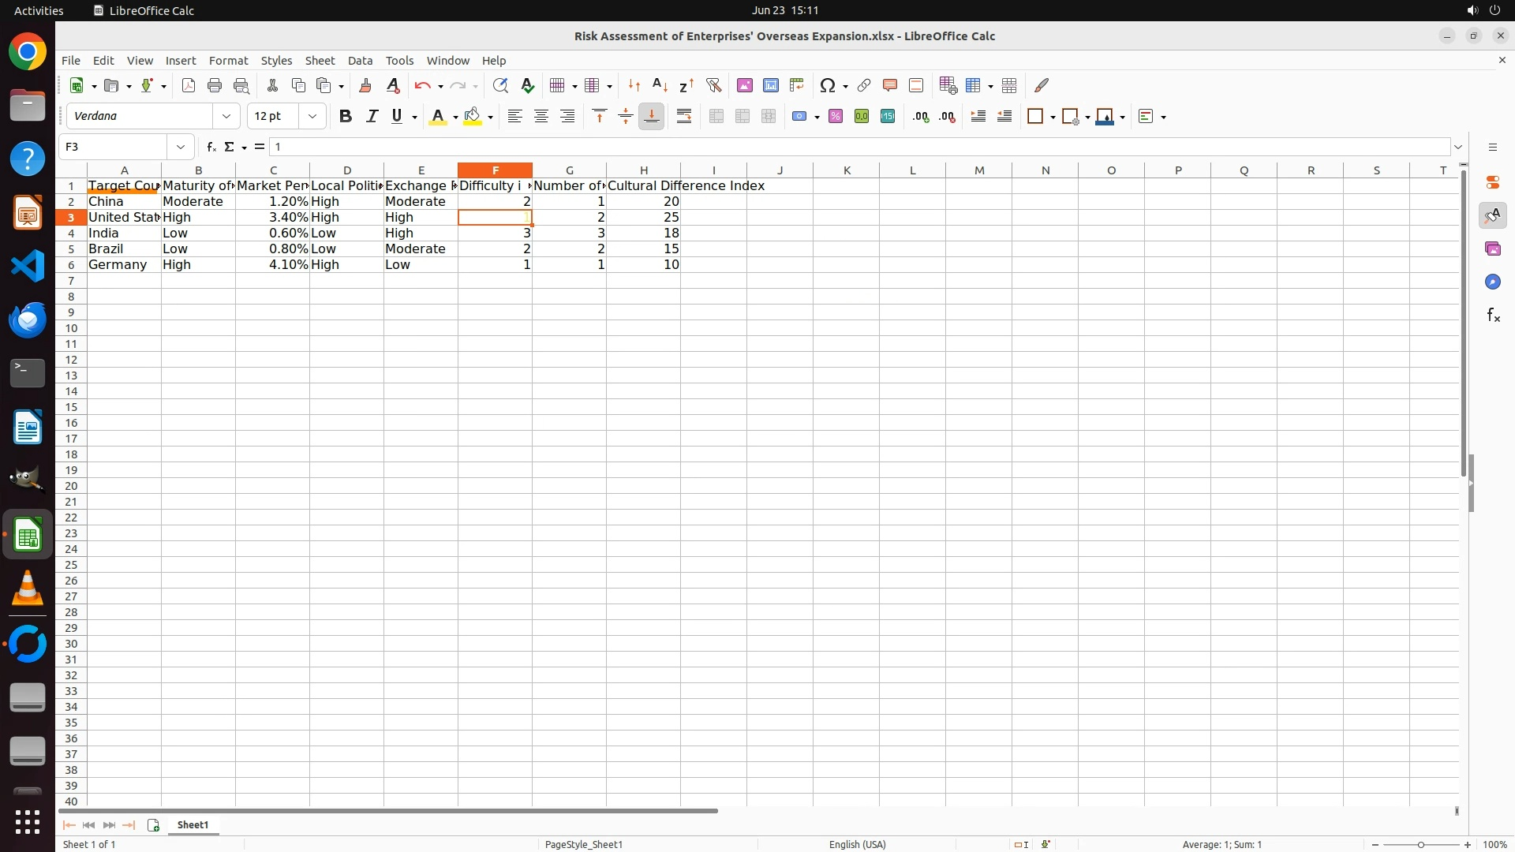Open the AutoFilter tool
Screen dimensions: 1515x852
click(x=713, y=85)
